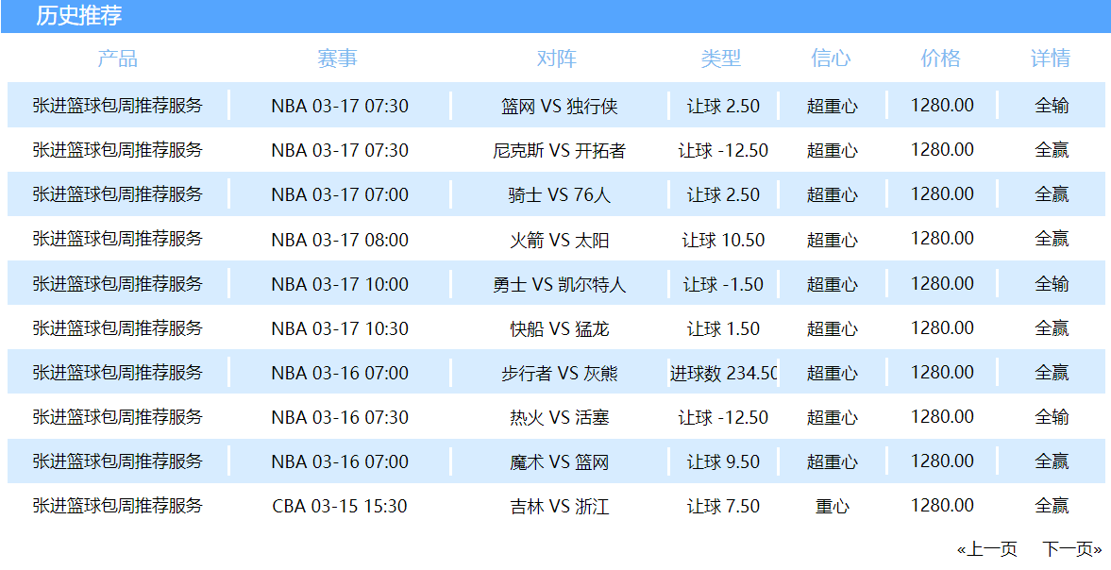1111x570 pixels.
Task: Select the 勇士 VS 凯尔特人 matchup
Action: point(559,284)
